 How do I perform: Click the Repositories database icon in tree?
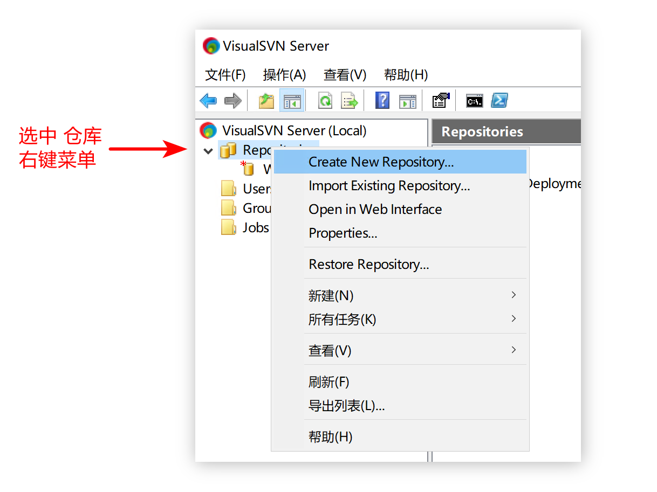click(x=228, y=150)
